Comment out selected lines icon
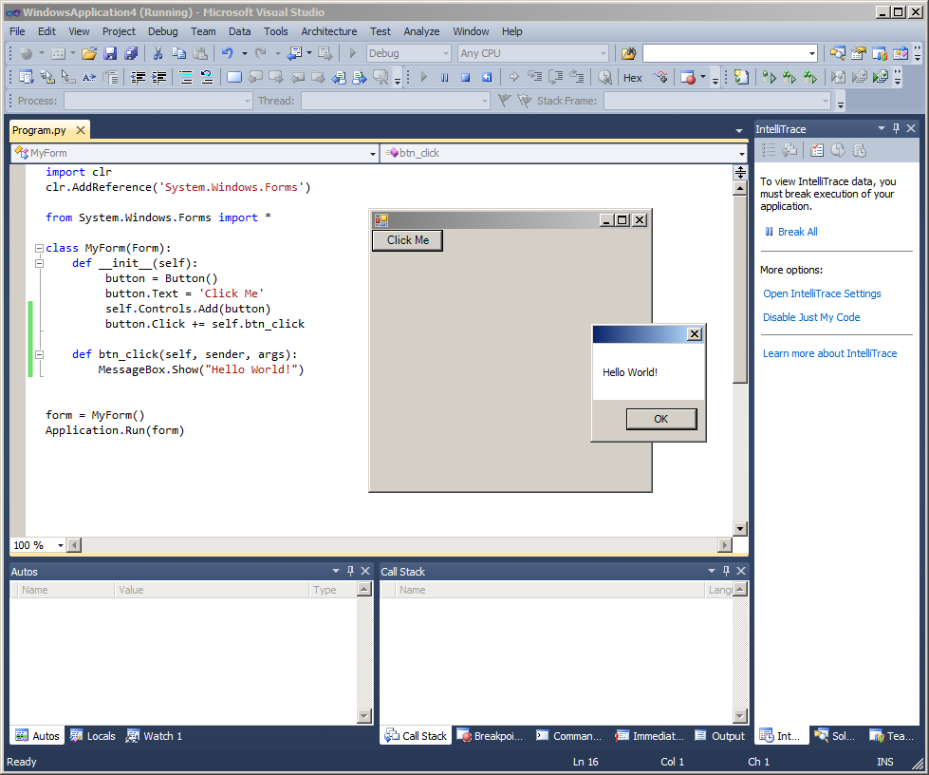Image resolution: width=929 pixels, height=775 pixels. (186, 78)
